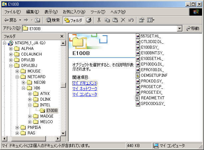
Task: Select the PROSET.CP_ file icon
Action: (138, 87)
